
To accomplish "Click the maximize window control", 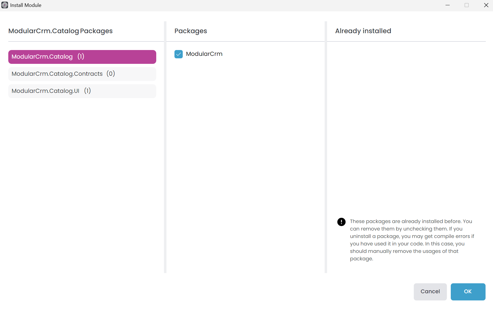I will pos(467,5).
